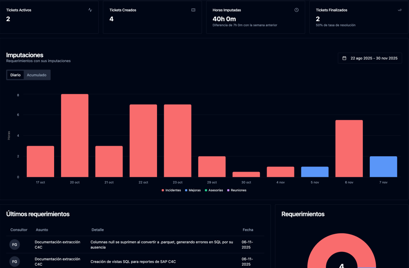Click the 6 nov red bar

tap(349, 149)
